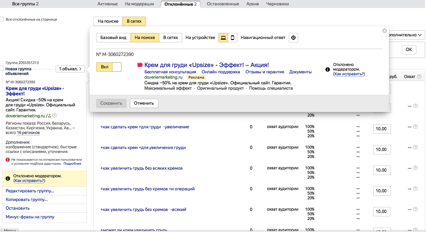426x232 pixels.
Task: Select 'На поиске' view inside popup
Action: 145,38
